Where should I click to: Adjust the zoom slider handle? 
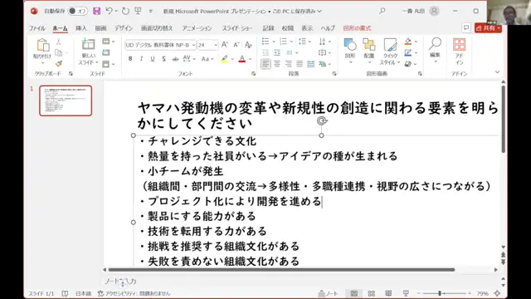(440, 293)
